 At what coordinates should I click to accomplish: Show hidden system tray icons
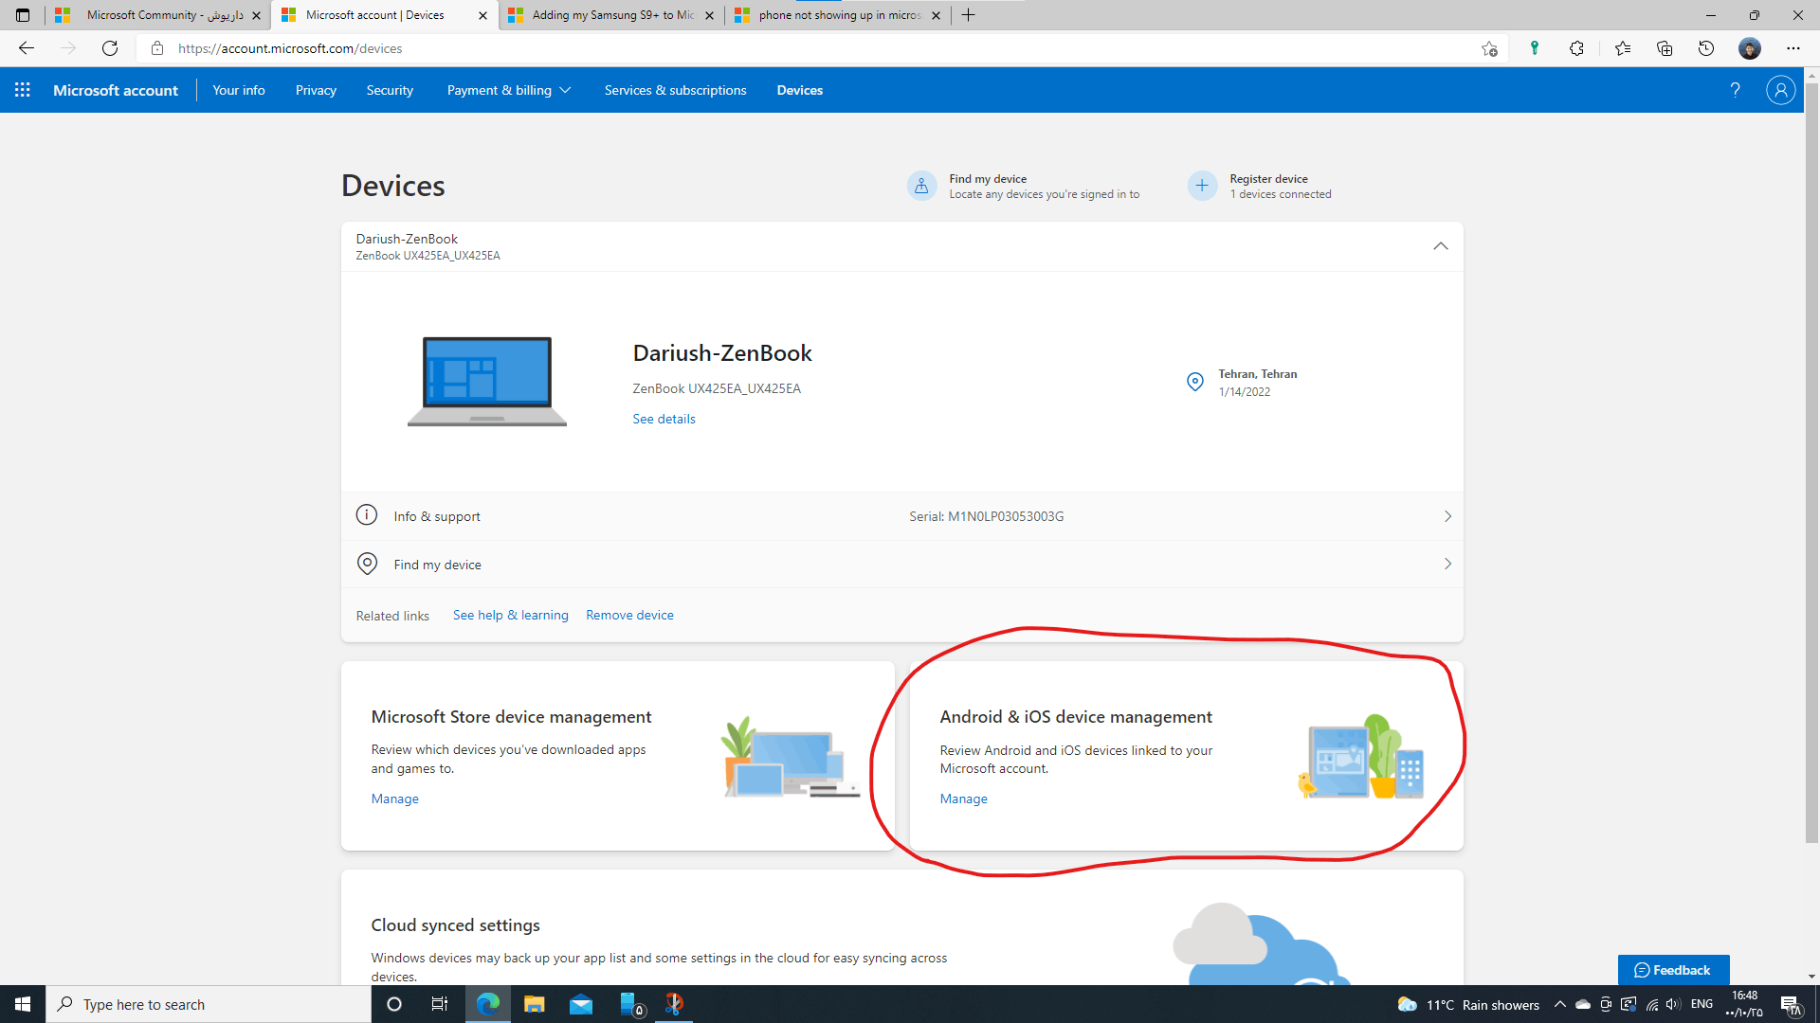(1560, 1004)
